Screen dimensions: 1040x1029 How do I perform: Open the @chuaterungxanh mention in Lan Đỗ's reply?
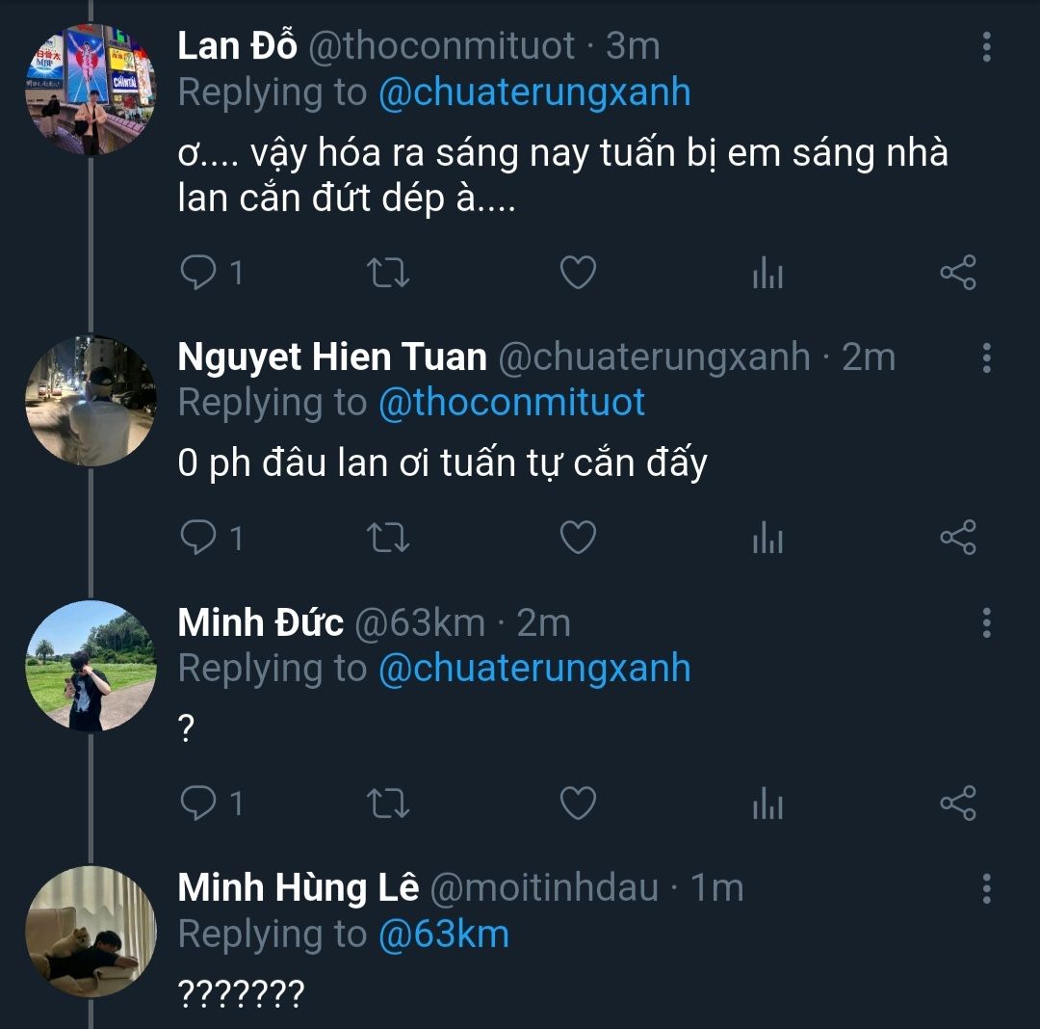tap(534, 92)
